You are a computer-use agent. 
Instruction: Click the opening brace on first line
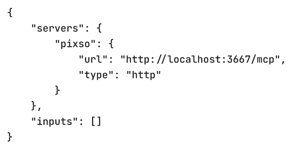10,13
